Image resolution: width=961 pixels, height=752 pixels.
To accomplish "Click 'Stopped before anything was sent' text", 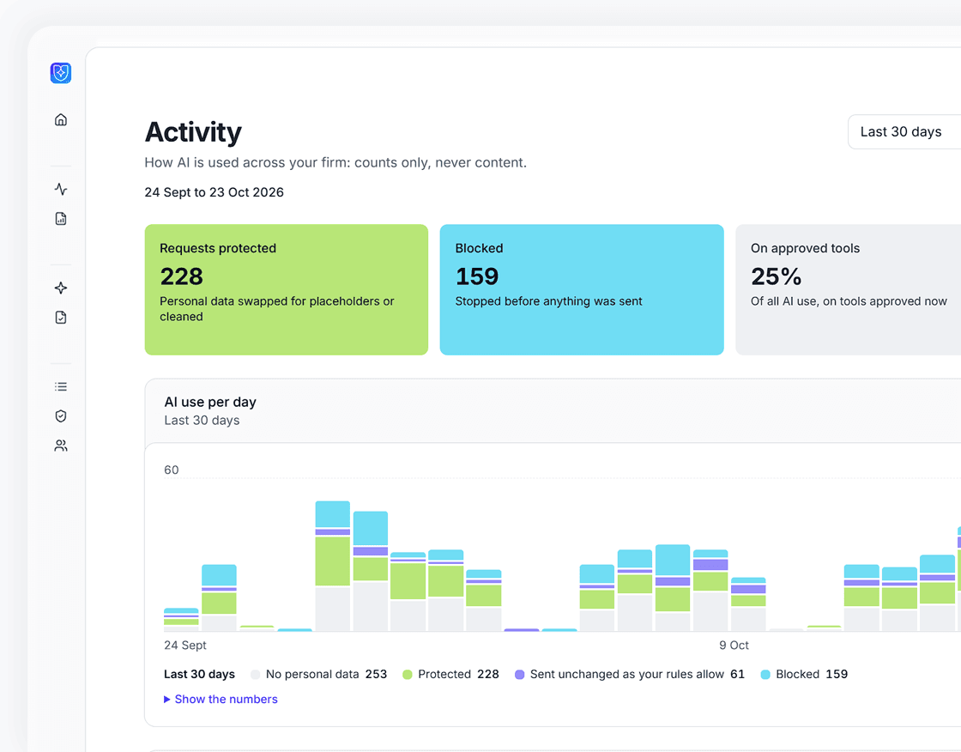I will pos(548,301).
